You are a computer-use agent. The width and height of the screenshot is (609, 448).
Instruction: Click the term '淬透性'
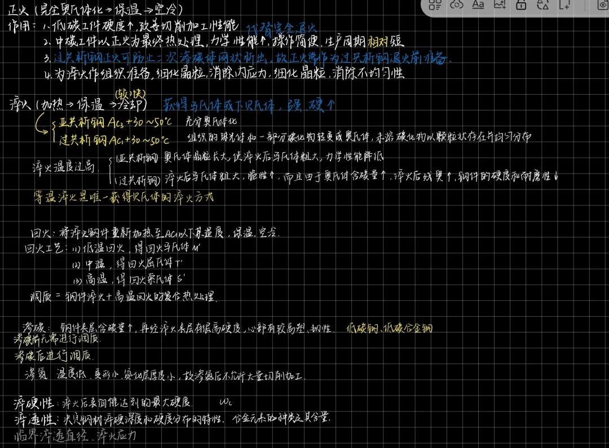[34, 419]
